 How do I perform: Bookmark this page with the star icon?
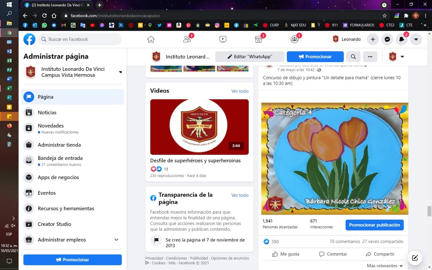click(384, 16)
